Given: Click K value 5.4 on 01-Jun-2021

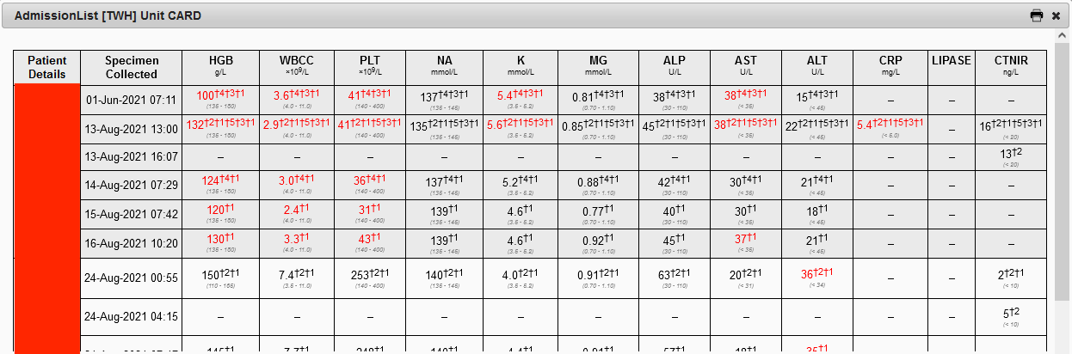Looking at the screenshot, I should pos(521,96).
